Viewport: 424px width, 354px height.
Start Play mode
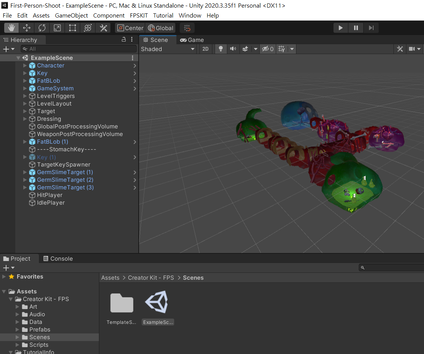tap(340, 28)
